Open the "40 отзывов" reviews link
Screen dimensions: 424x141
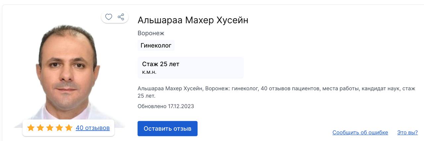93,128
